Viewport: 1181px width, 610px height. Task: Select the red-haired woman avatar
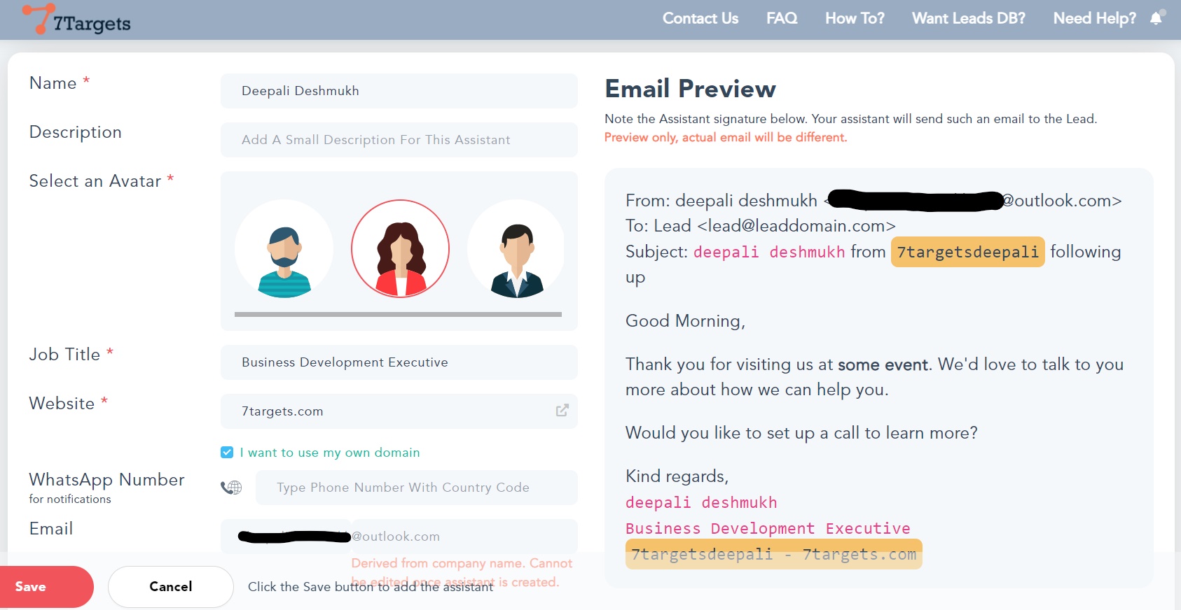400,249
